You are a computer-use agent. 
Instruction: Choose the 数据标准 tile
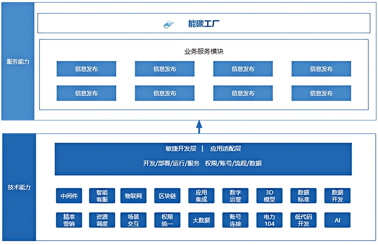[x=303, y=196]
